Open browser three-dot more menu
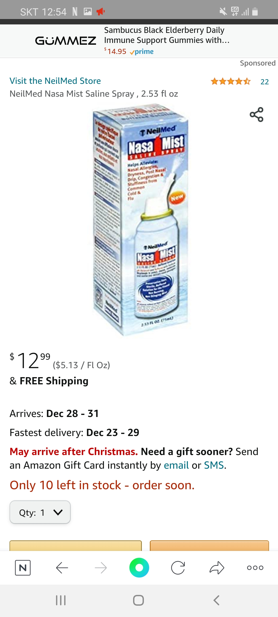 tap(255, 568)
